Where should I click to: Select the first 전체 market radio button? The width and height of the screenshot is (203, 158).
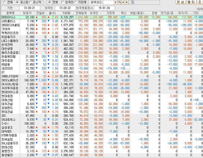5,2
